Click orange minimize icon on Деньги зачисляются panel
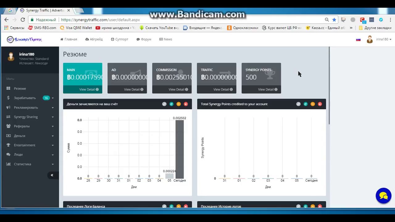 [x=179, y=104]
